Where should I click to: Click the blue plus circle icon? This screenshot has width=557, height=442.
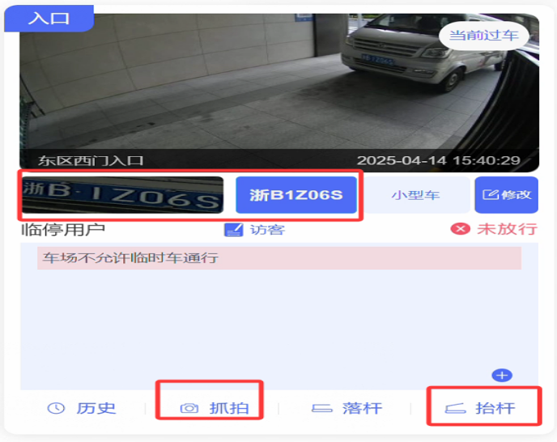click(502, 375)
